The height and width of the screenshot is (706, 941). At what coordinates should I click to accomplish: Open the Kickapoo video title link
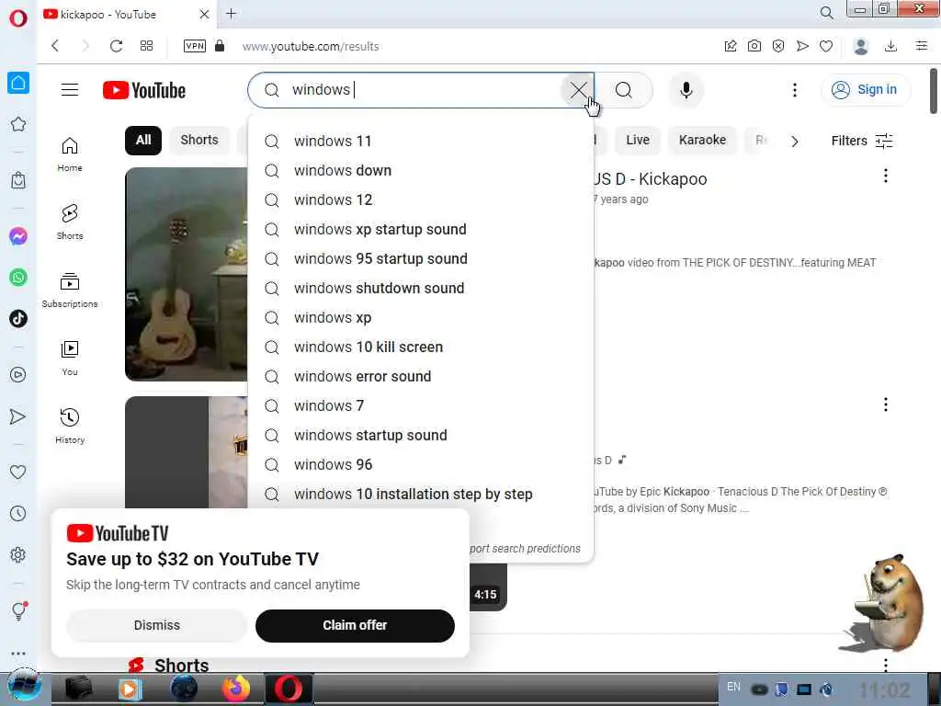[x=650, y=179]
